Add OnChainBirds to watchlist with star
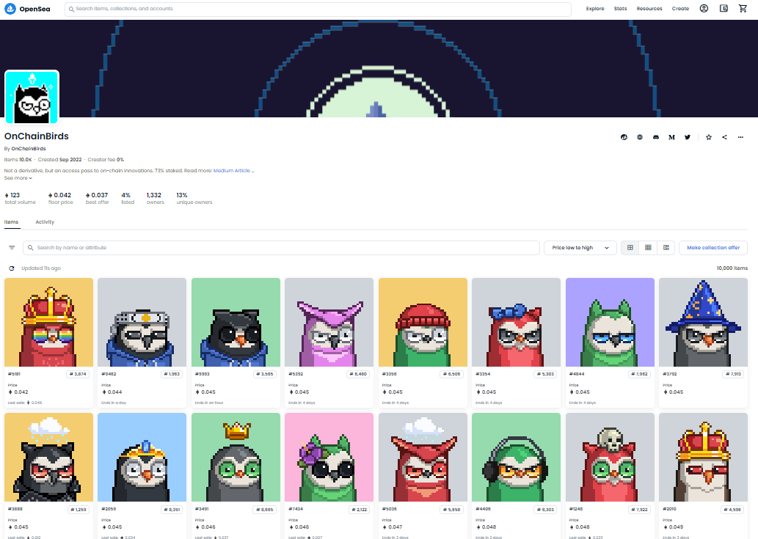This screenshot has width=758, height=539. tap(709, 137)
